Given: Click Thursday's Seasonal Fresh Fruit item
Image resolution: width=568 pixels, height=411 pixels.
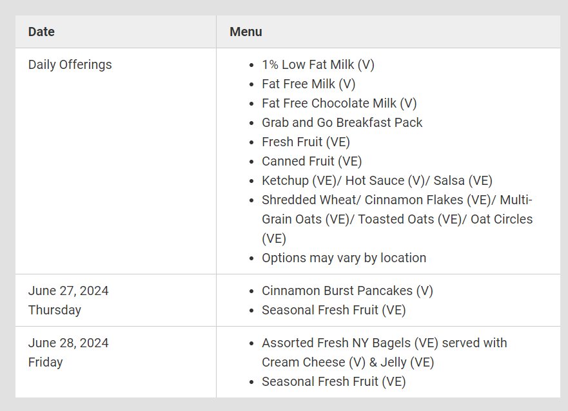Looking at the screenshot, I should tap(333, 310).
